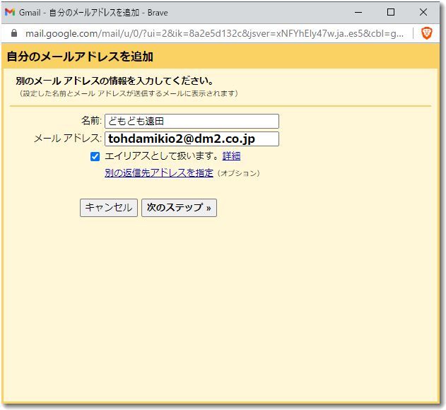The image size is (446, 410).
Task: Click 別のメール アドレスの情報を入力してください text
Action: coord(115,81)
